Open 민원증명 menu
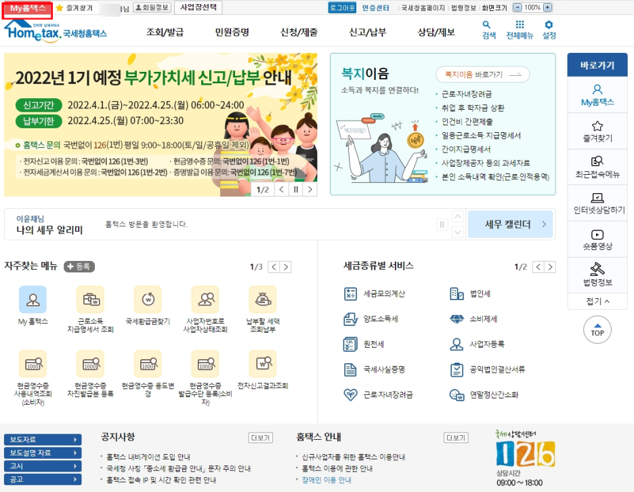This screenshot has width=634, height=492. [232, 32]
